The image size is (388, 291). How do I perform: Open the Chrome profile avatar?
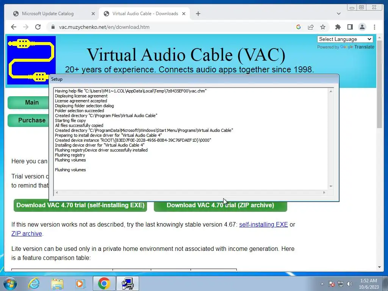coord(362,27)
